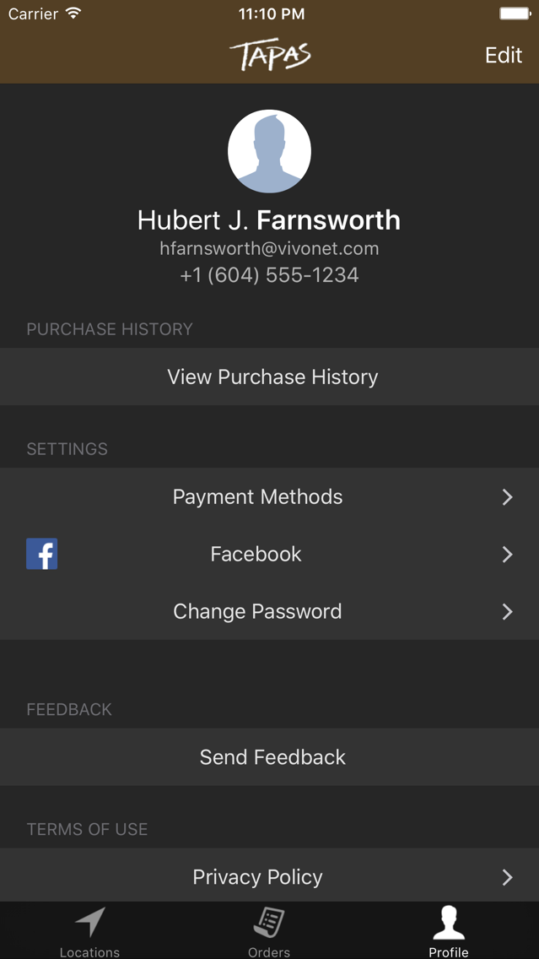The width and height of the screenshot is (539, 959).
Task: Tap the Locations arrow icon
Action: [90, 923]
